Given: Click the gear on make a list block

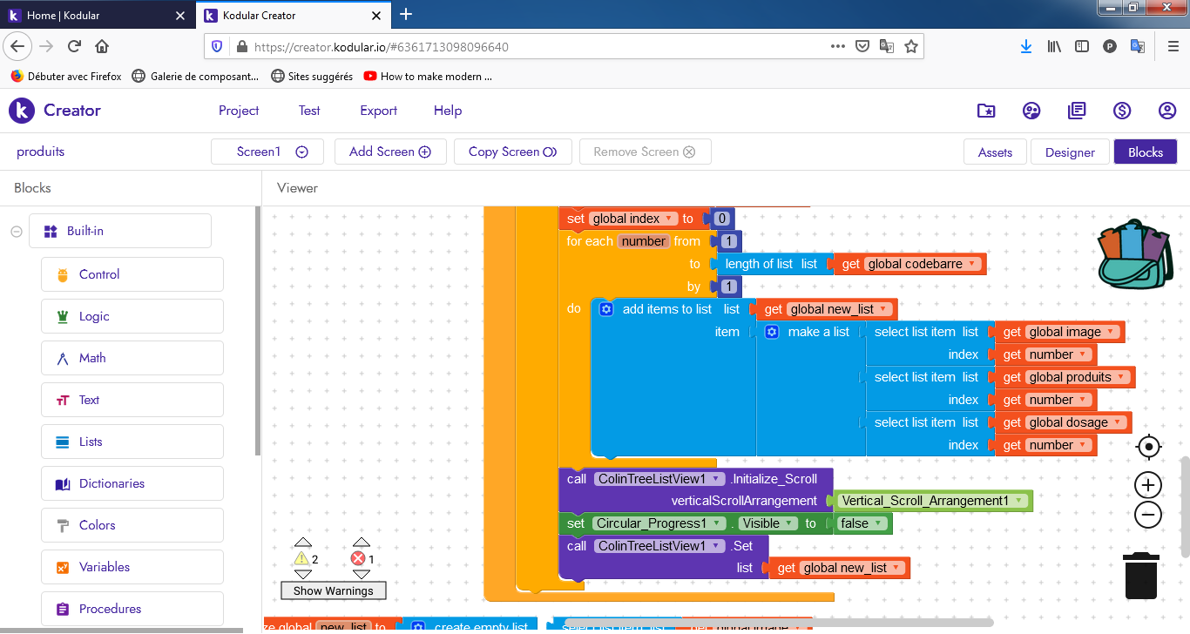Looking at the screenshot, I should click(x=772, y=332).
